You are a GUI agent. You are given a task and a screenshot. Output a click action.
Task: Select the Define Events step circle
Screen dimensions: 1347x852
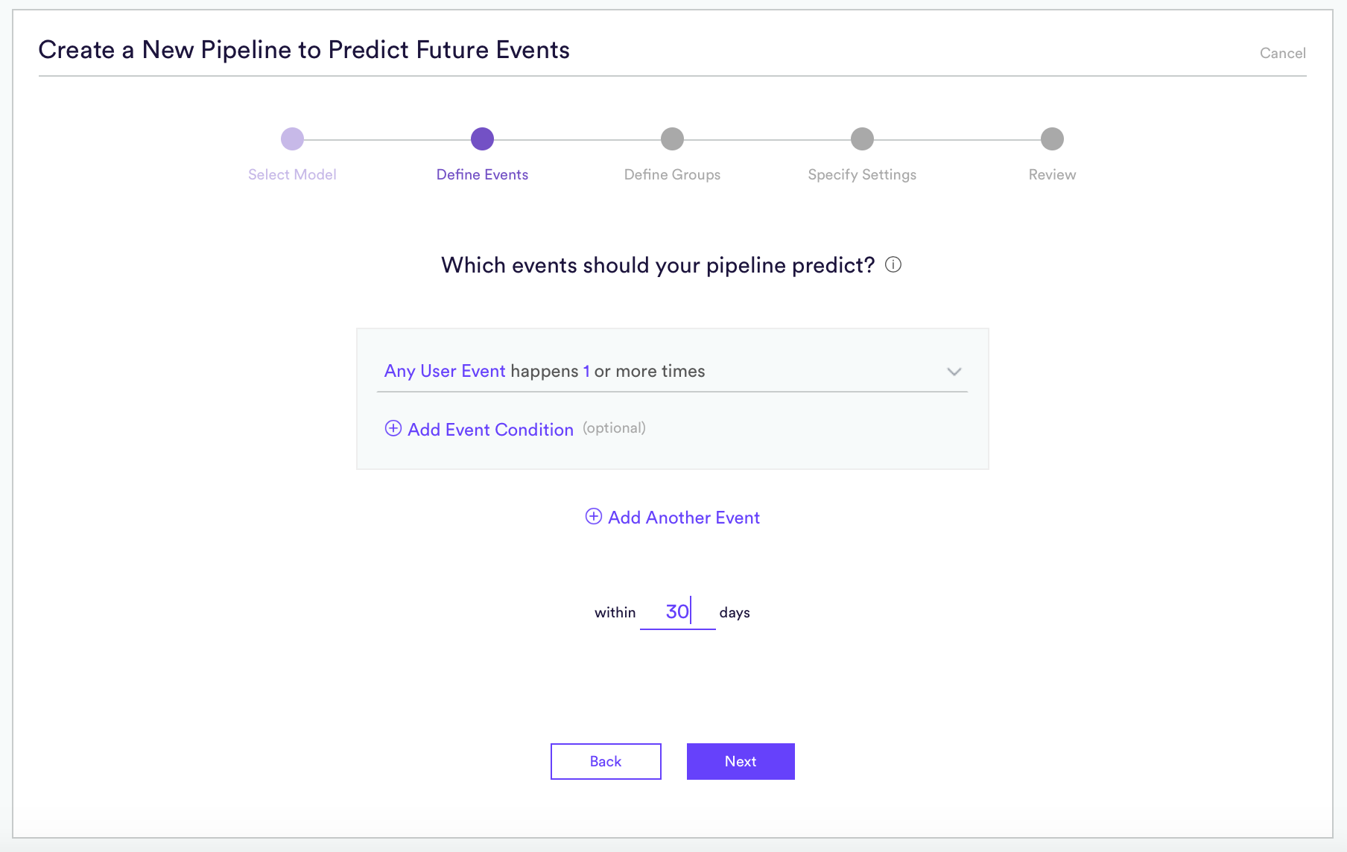tap(482, 139)
